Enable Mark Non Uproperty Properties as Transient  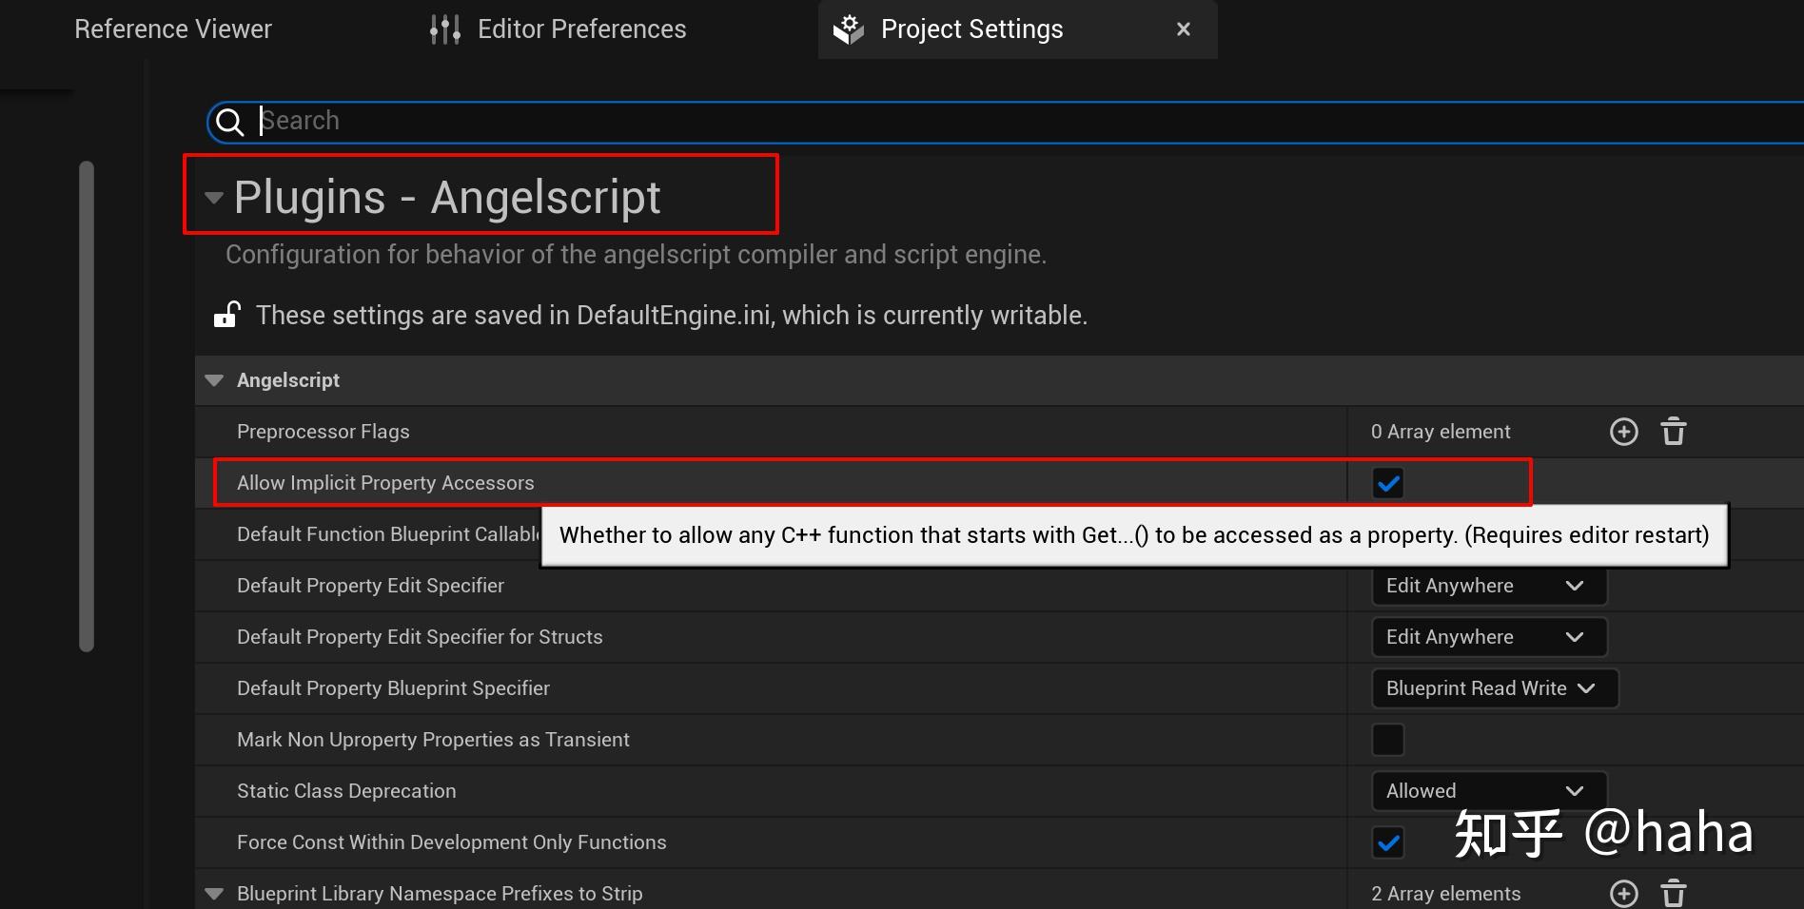(x=1387, y=739)
